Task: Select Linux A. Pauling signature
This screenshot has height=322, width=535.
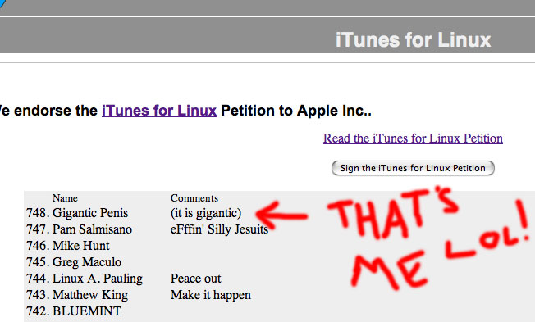Action: 98,279
